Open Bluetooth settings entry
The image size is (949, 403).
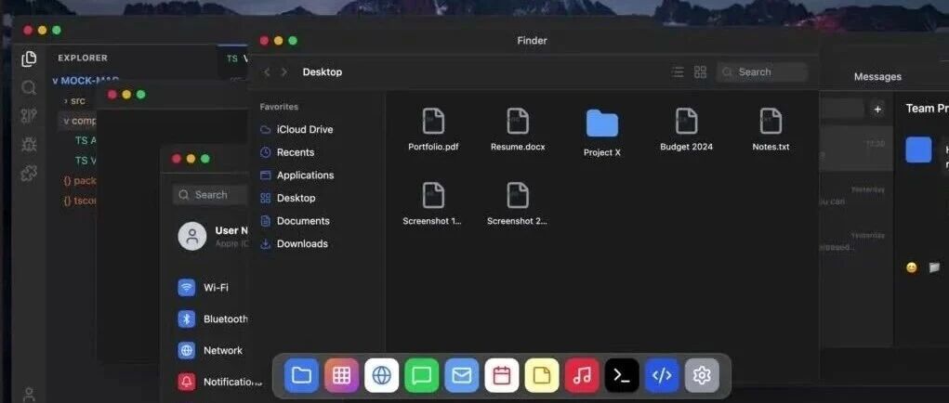coord(225,318)
